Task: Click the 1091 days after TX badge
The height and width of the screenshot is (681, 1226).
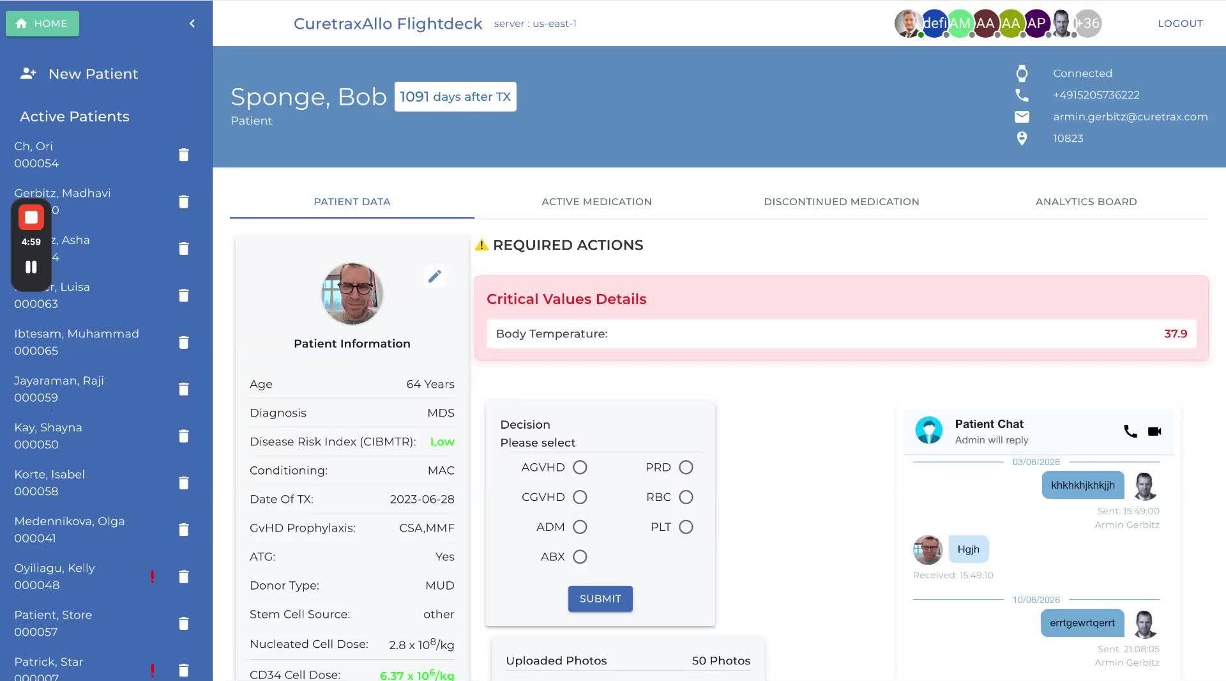Action: pos(455,96)
